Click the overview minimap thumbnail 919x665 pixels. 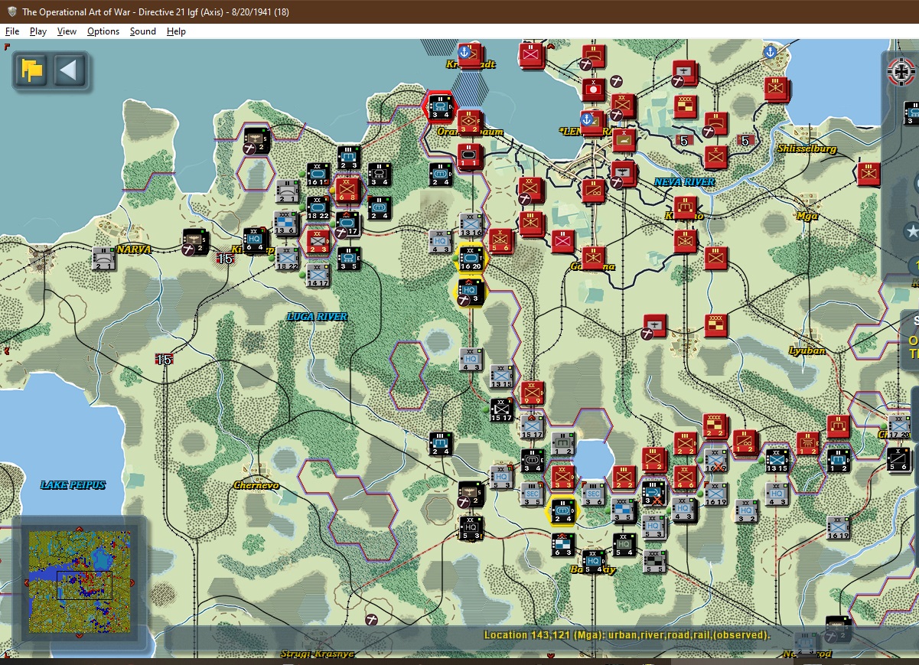[x=80, y=582]
